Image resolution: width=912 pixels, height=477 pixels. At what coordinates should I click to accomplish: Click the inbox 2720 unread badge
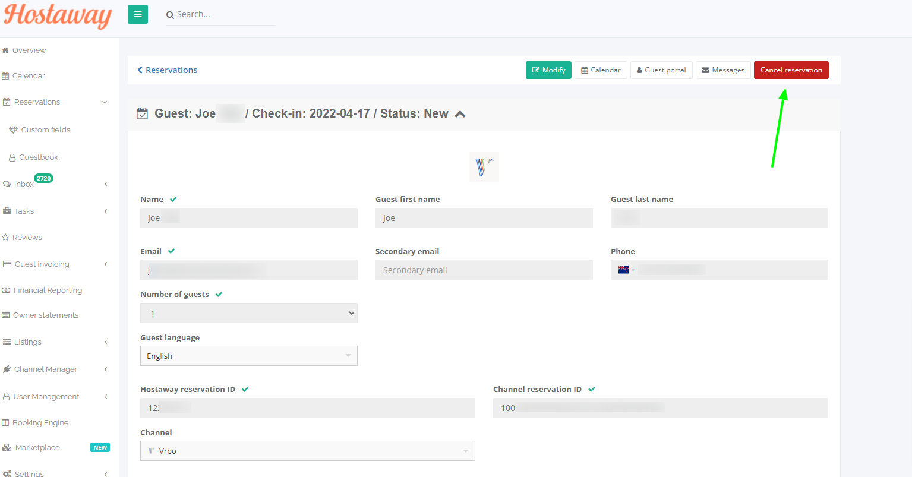(44, 178)
